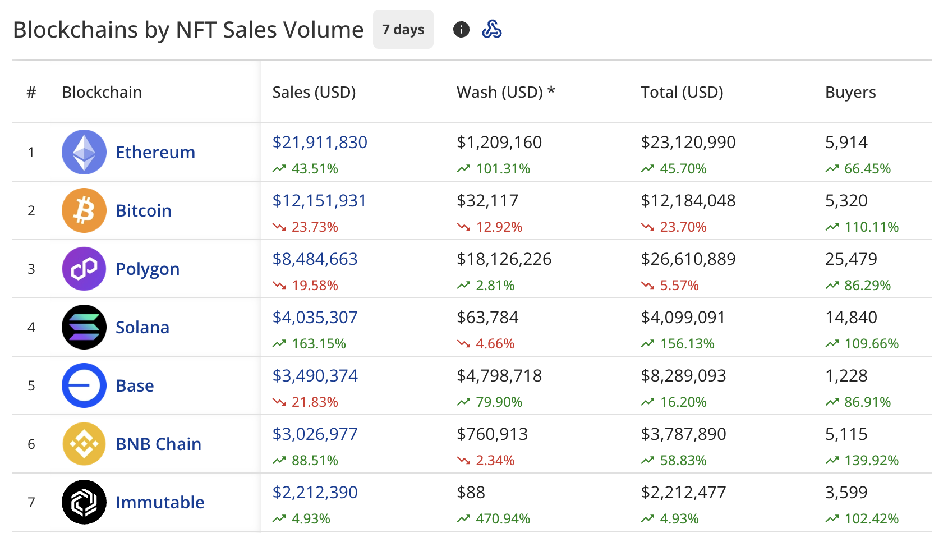The height and width of the screenshot is (533, 948).
Task: Select BNB Chain total $3,787,890
Action: click(683, 434)
